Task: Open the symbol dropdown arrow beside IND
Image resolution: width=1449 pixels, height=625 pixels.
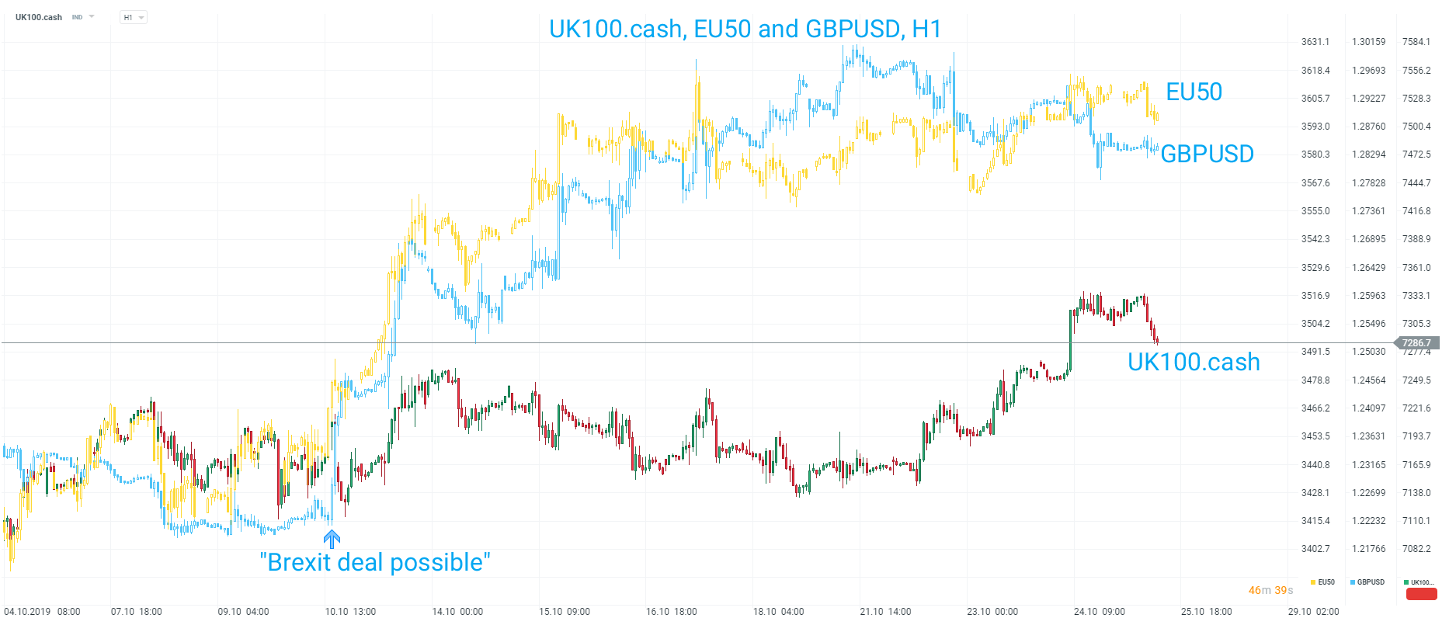Action: click(92, 17)
